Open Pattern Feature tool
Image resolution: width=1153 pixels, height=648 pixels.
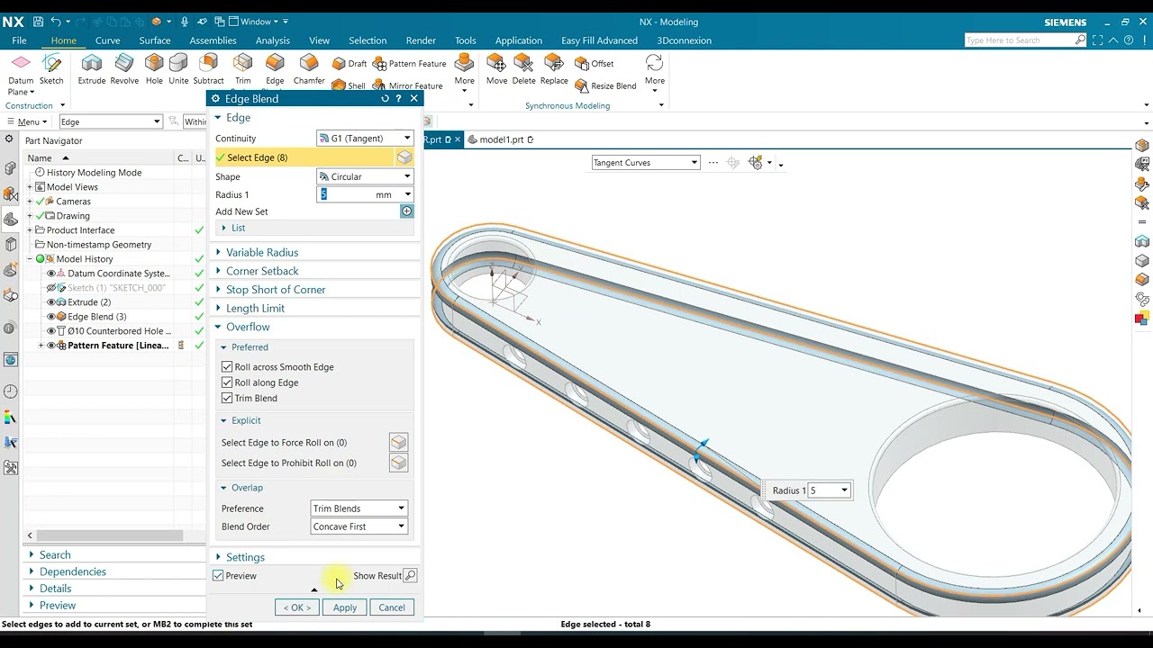click(x=410, y=64)
